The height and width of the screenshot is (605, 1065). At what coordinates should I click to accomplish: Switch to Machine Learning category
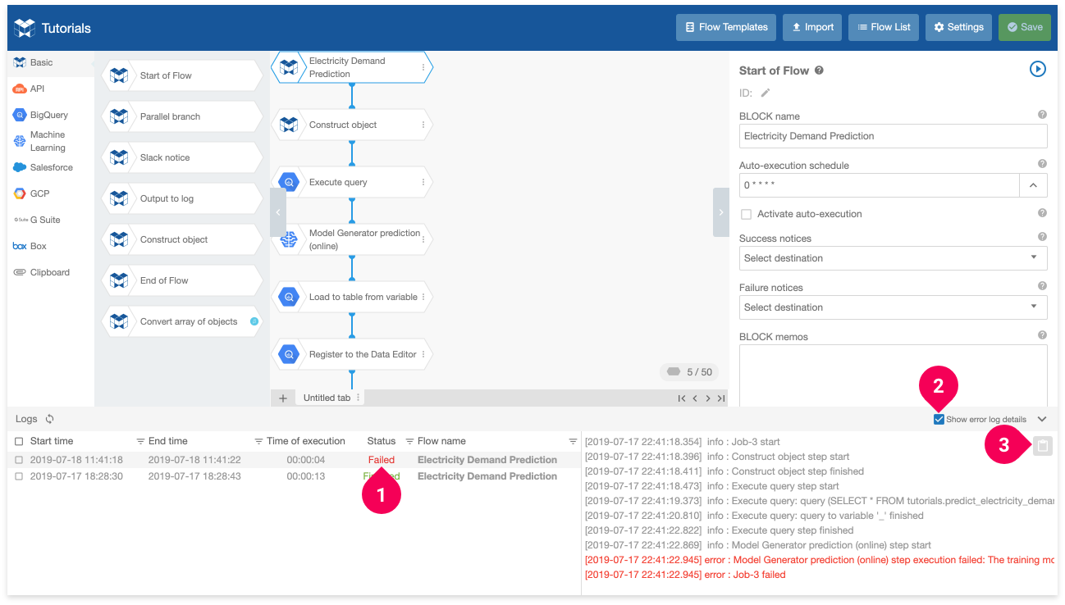coord(51,141)
